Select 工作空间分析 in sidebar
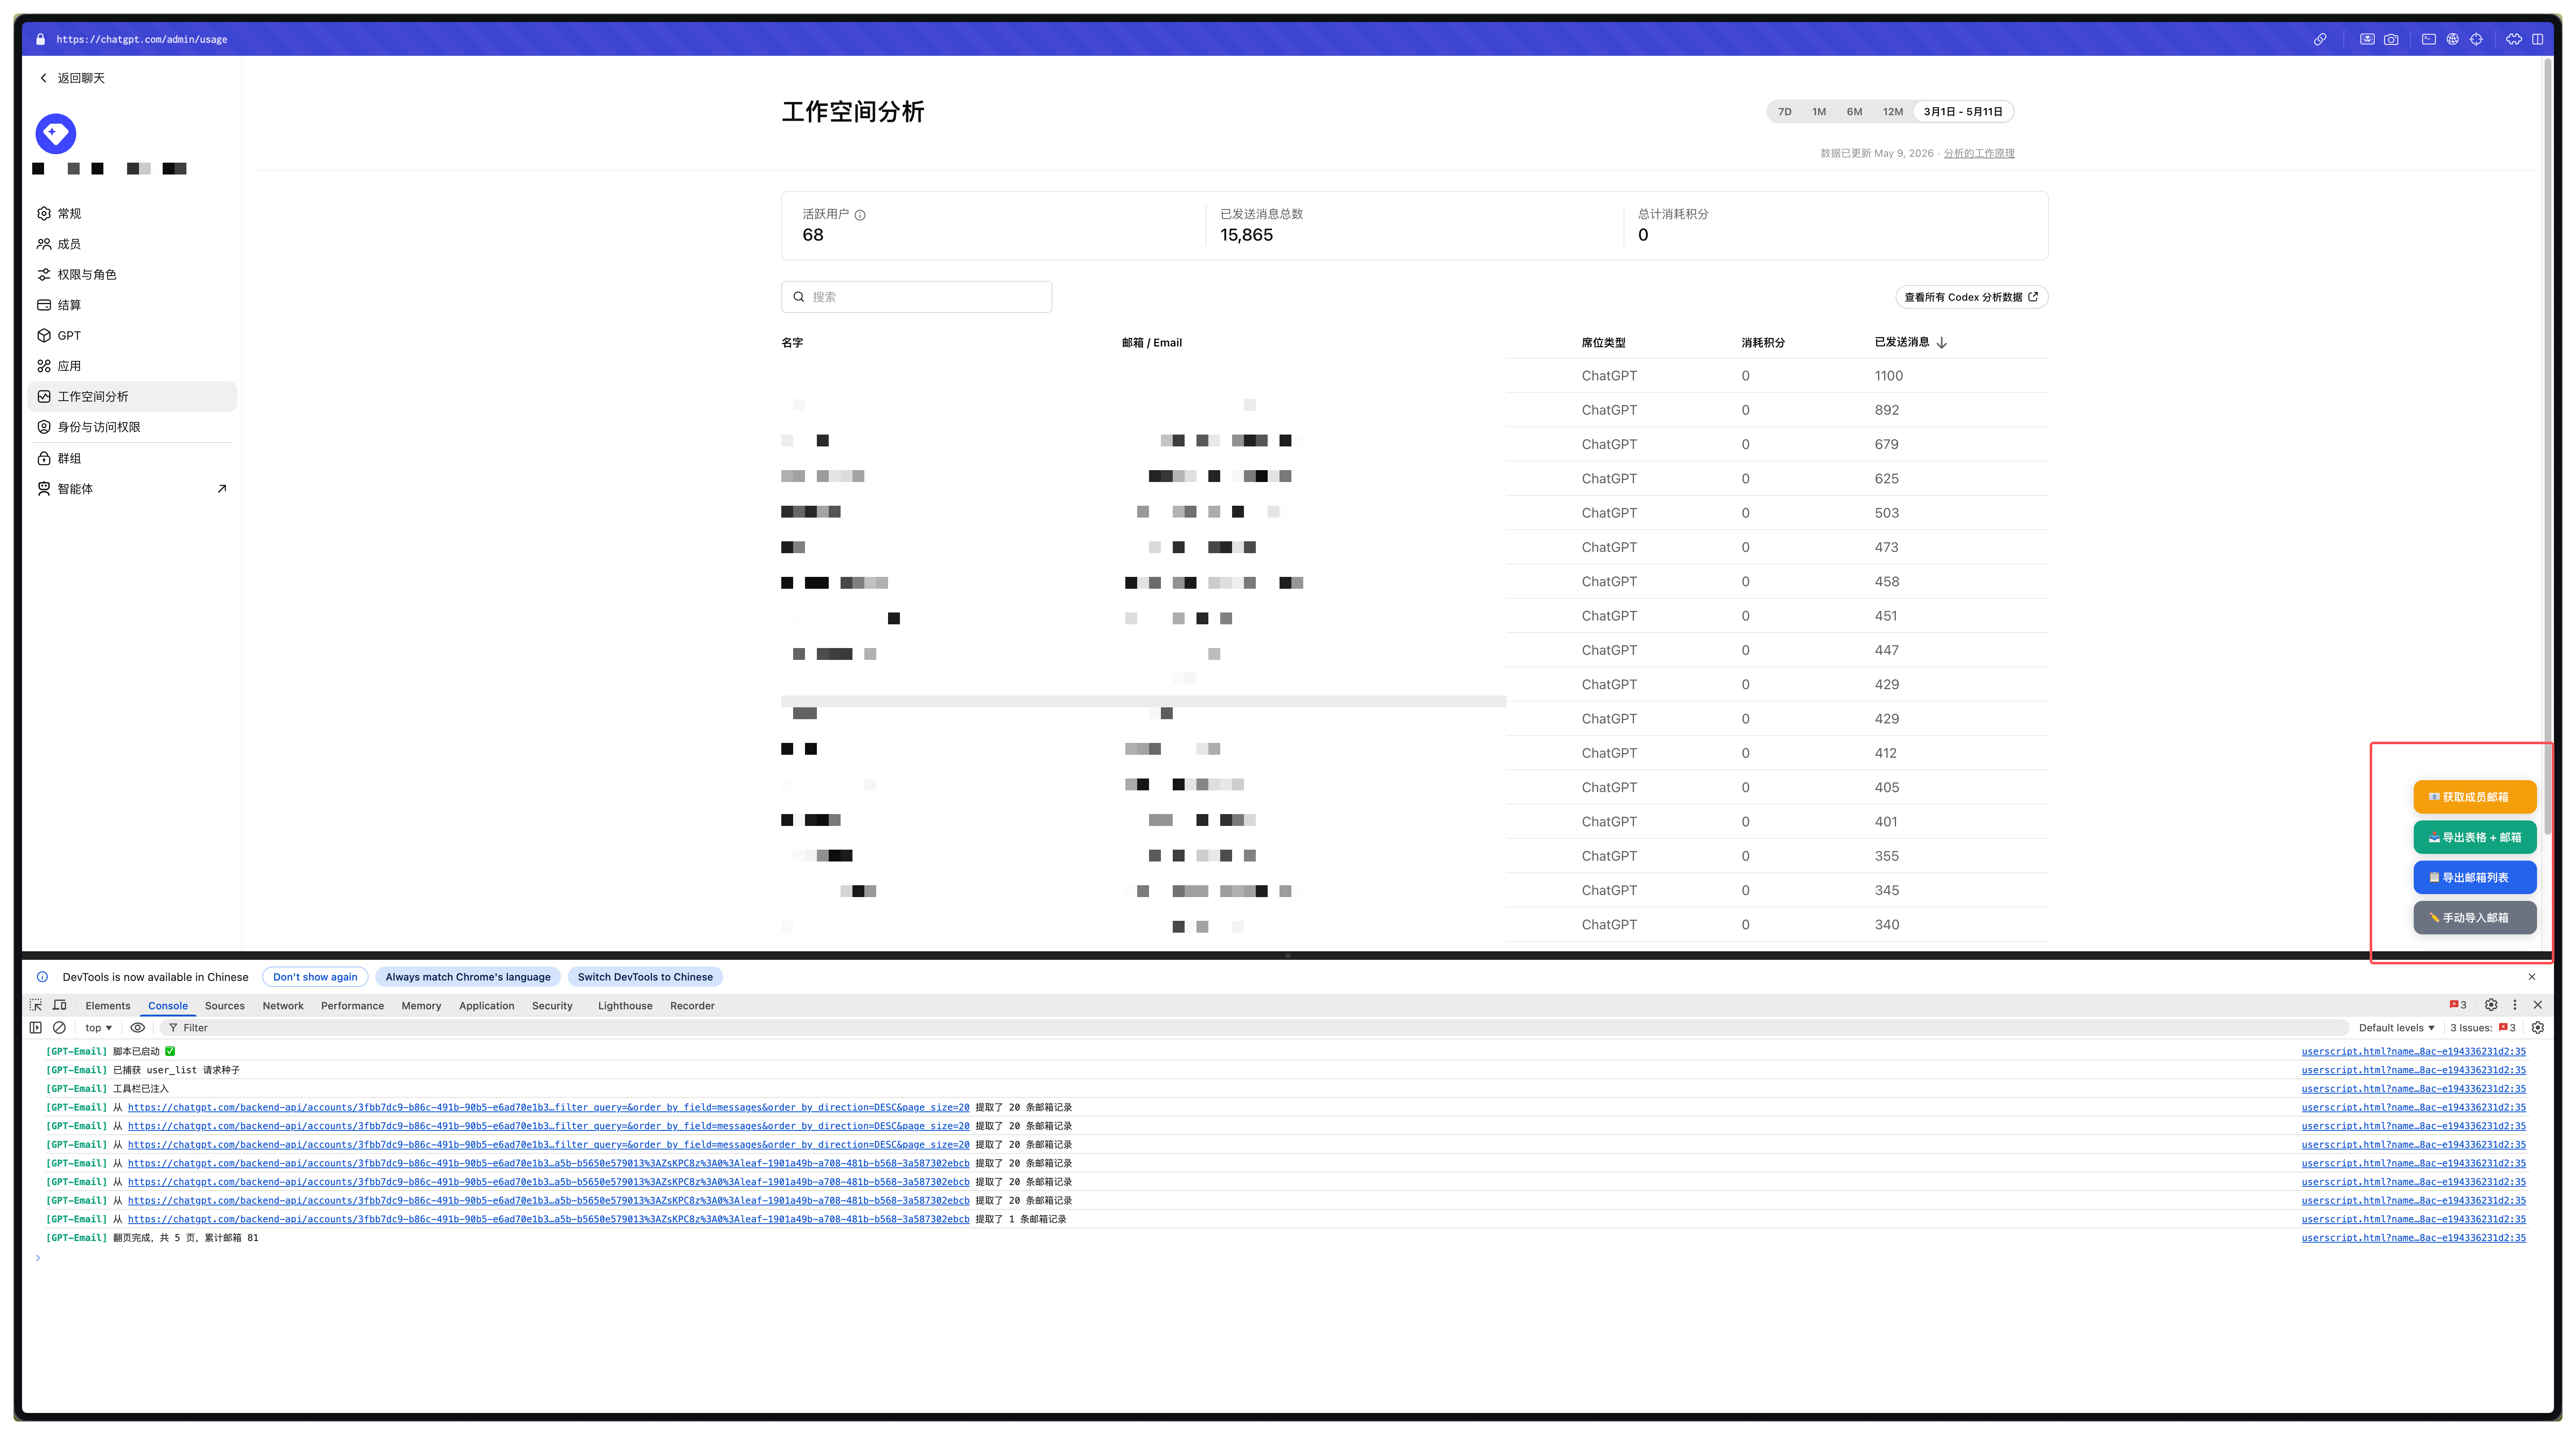This screenshot has height=1435, width=2576. [x=133, y=397]
